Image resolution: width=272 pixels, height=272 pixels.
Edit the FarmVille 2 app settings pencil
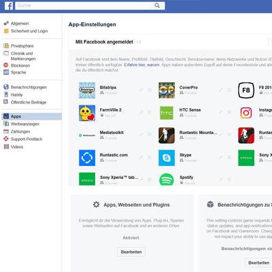coord(141,112)
